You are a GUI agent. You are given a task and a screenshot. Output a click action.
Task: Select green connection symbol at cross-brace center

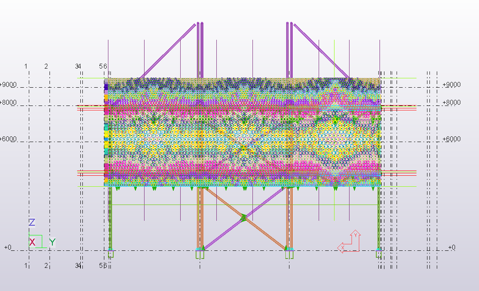click(243, 218)
